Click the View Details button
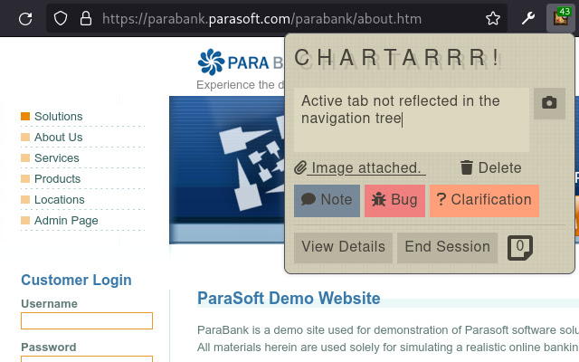Image resolution: width=579 pixels, height=362 pixels. (343, 247)
